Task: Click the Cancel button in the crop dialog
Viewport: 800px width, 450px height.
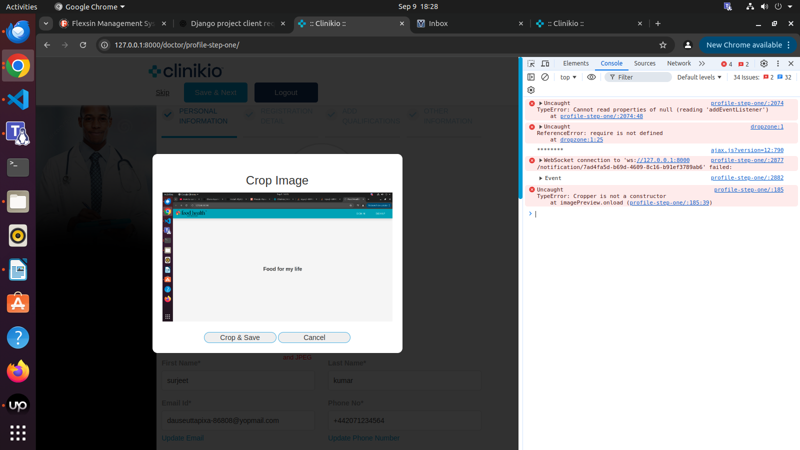Action: [314, 337]
